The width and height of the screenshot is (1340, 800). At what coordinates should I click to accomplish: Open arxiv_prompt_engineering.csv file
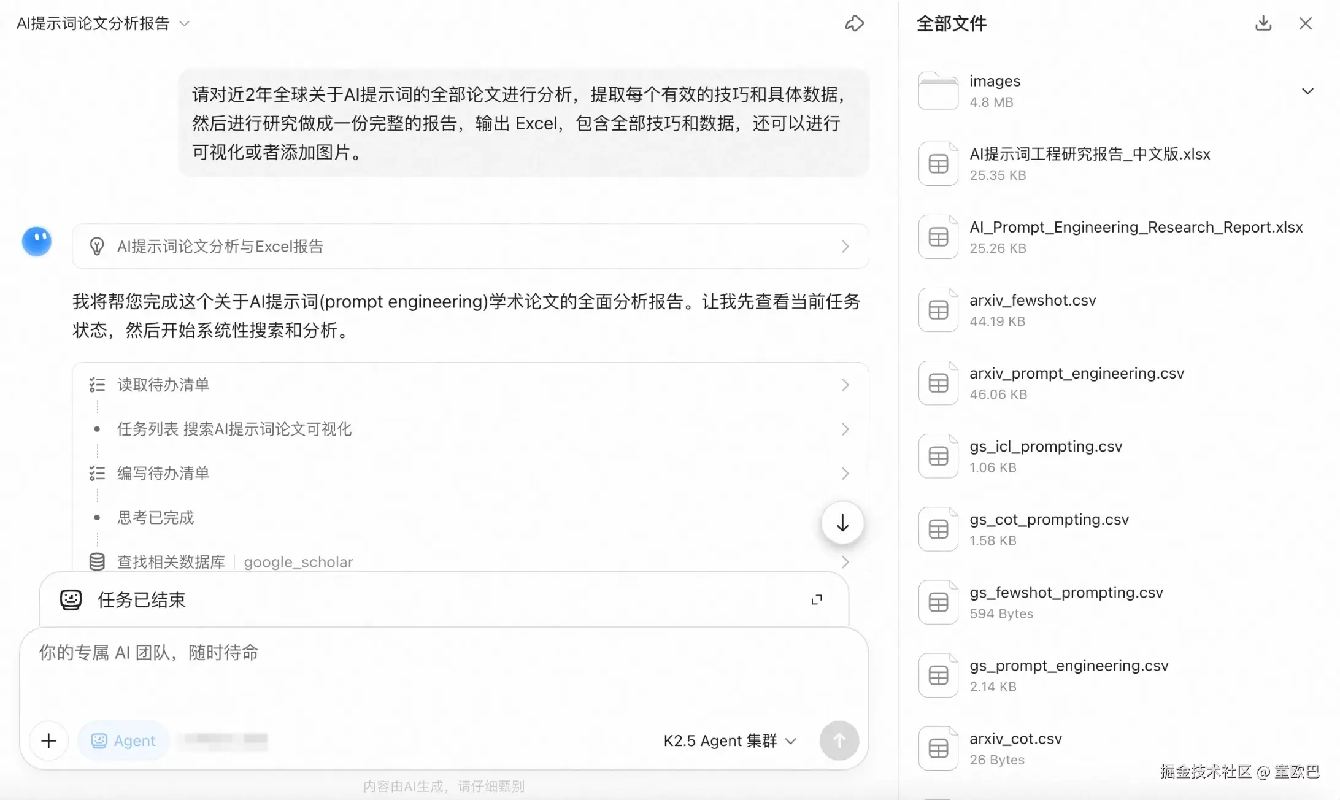click(x=1076, y=374)
